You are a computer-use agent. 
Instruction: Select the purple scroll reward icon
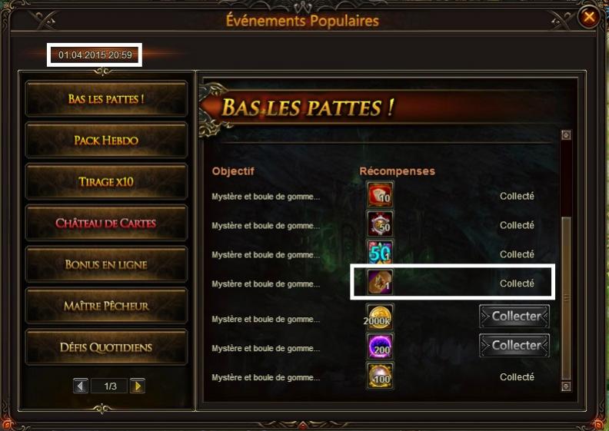(x=380, y=282)
